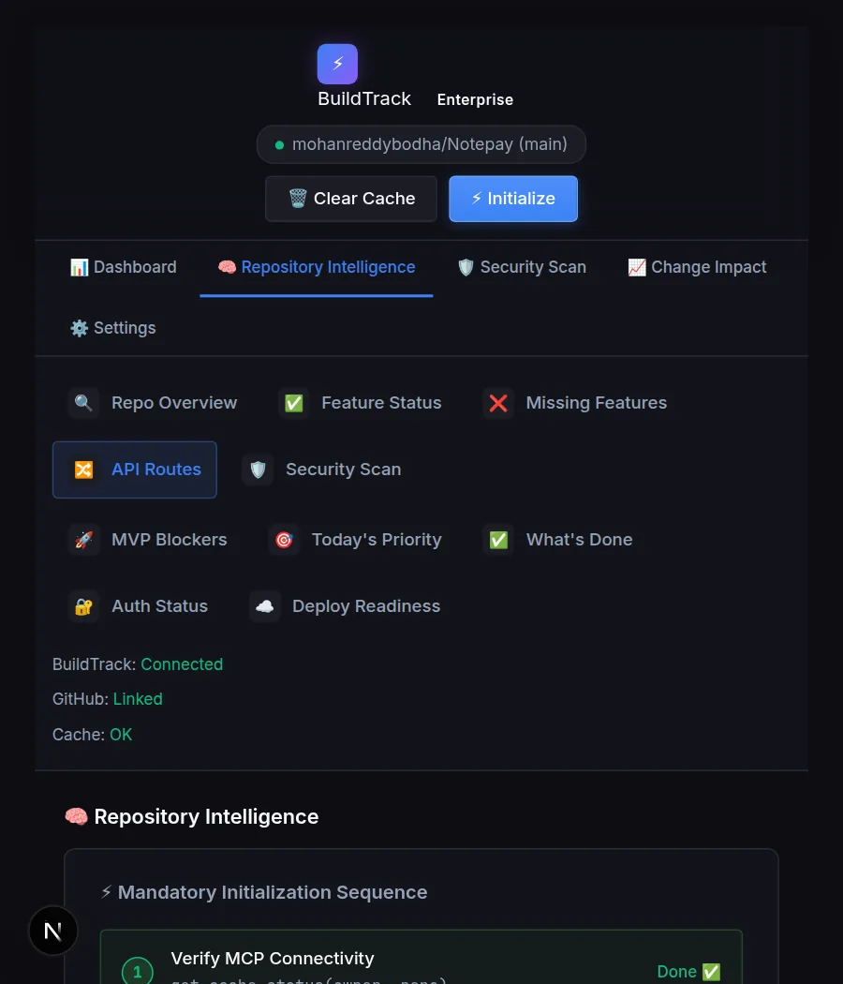Click the mohanreddybodha/Notepay (main) repo pill

[x=421, y=145]
